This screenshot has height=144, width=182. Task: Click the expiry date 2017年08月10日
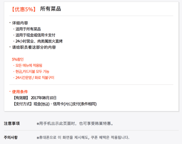44,98
